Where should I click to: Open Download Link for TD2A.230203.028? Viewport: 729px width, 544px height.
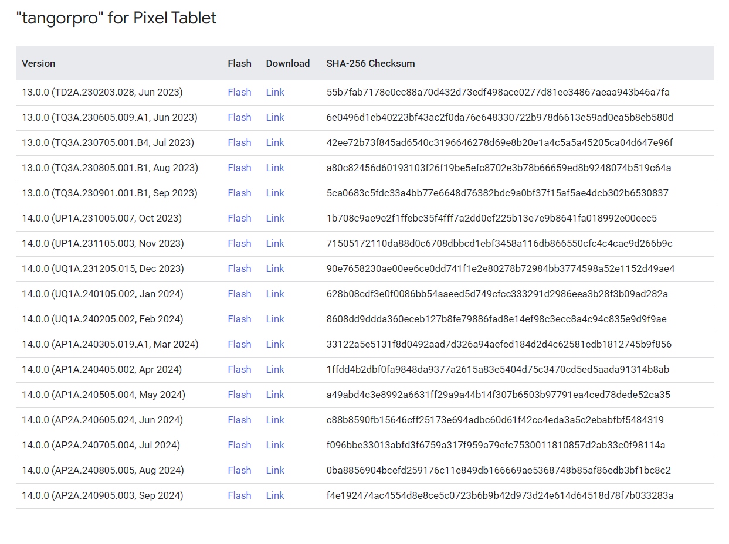(x=274, y=92)
